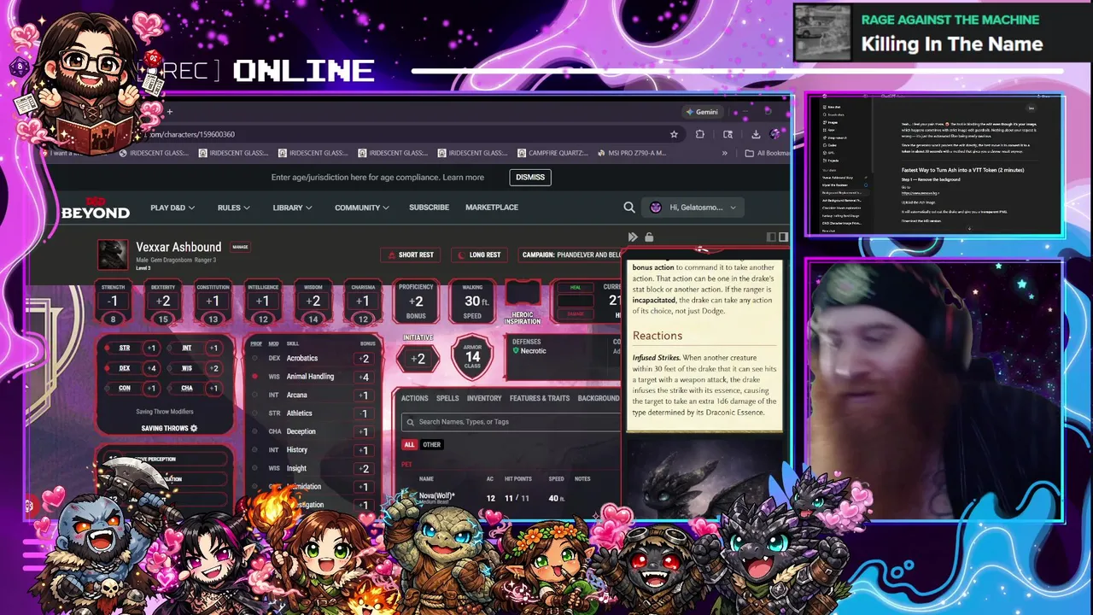Image resolution: width=1093 pixels, height=615 pixels.
Task: Click the site search magnifier icon
Action: [x=629, y=207]
